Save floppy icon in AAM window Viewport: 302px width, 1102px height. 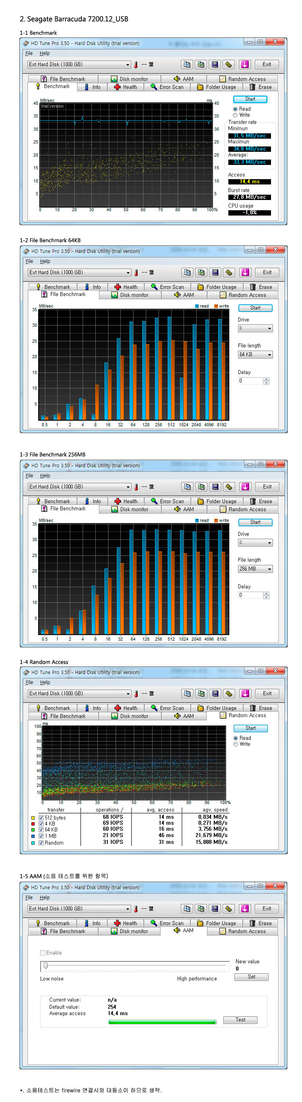click(215, 909)
